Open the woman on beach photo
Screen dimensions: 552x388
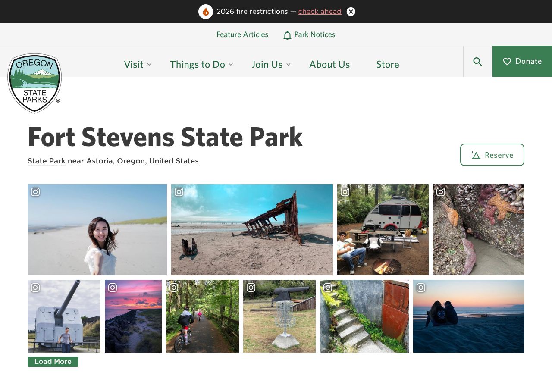[97, 230]
